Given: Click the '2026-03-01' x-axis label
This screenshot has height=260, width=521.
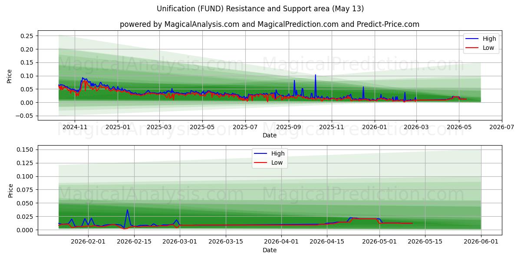Looking at the screenshot, I should pos(180,242).
